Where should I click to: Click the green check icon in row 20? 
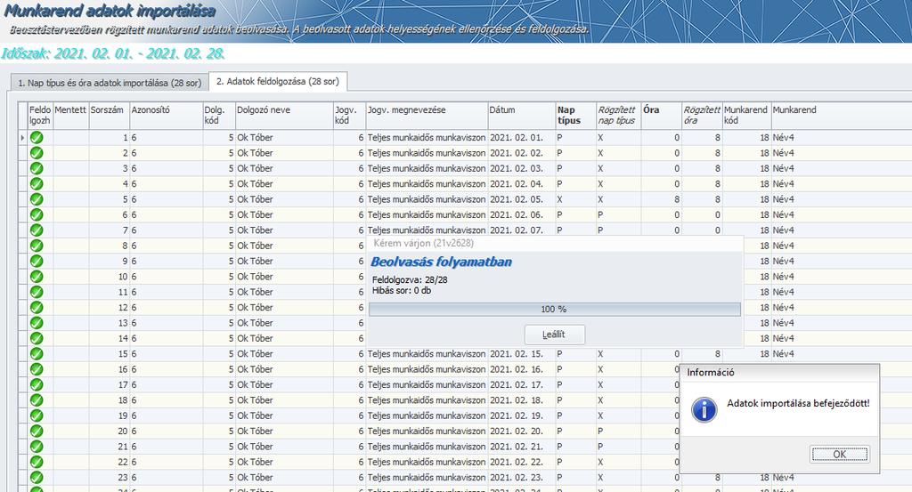[37, 431]
